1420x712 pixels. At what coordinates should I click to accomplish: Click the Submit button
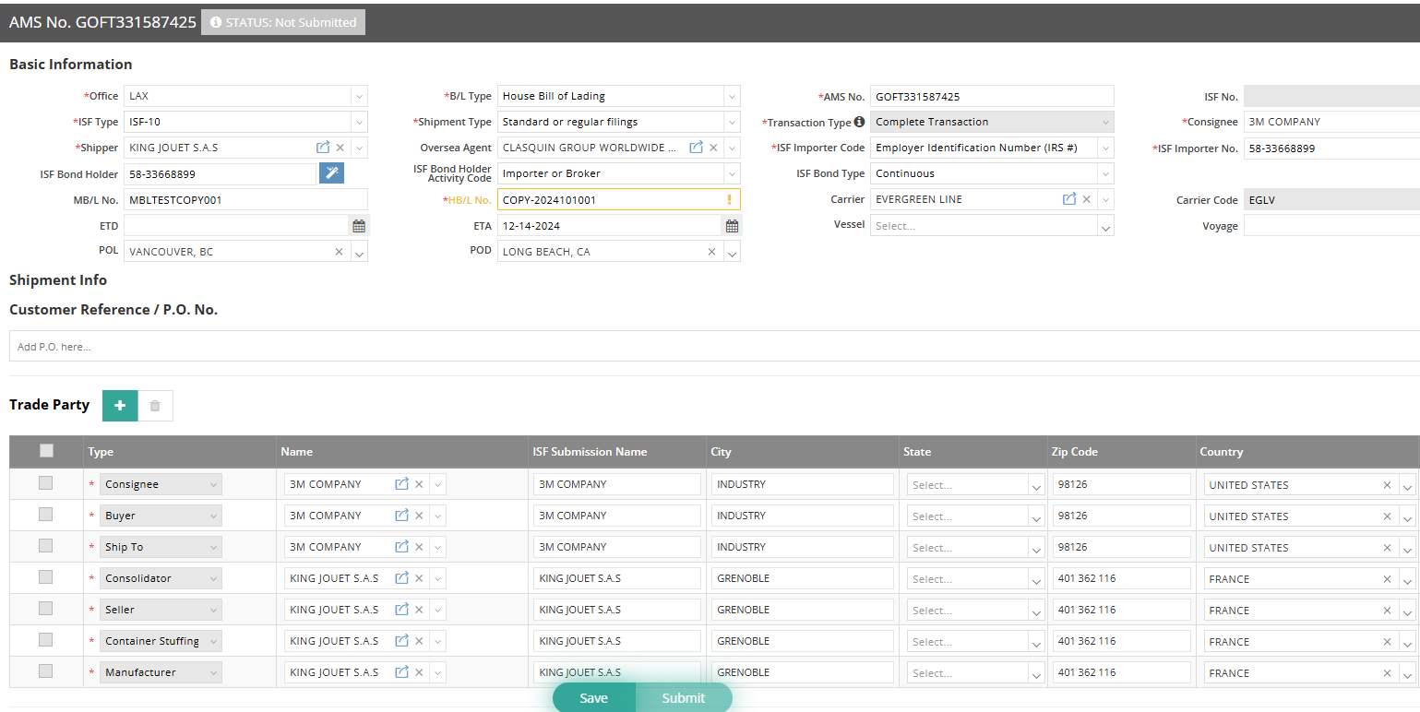pyautogui.click(x=683, y=698)
